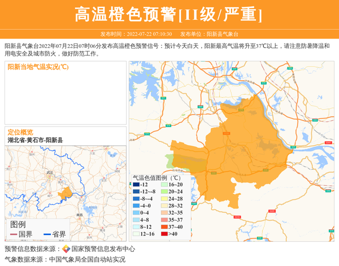
Task: Click the 发布时间 timestamp text
Action: click(x=136, y=34)
